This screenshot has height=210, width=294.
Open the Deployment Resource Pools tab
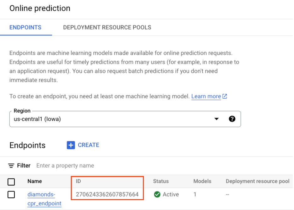pos(107,27)
